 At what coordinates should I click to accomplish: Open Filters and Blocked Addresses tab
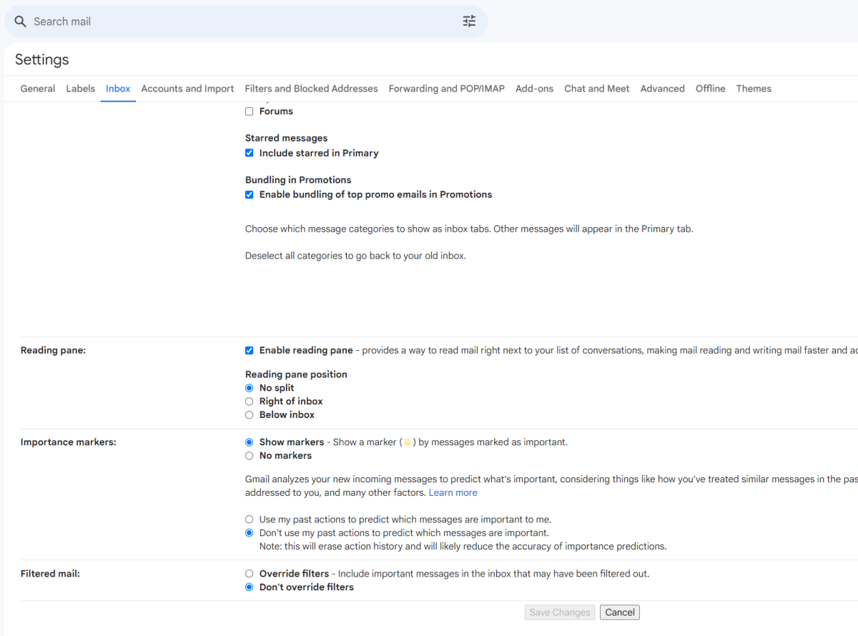coord(311,89)
